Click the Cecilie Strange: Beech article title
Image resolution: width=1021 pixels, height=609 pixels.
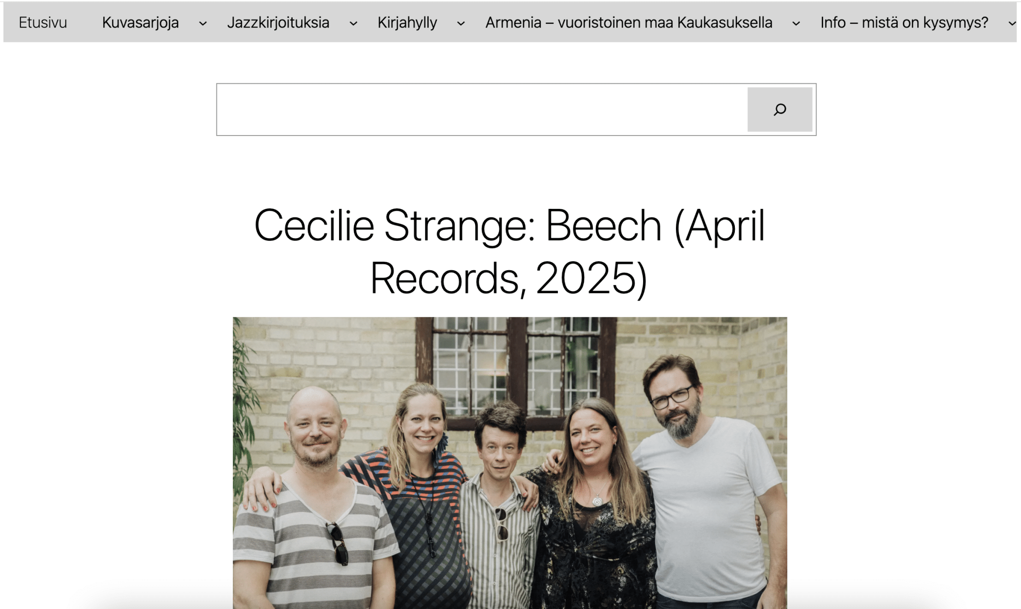[509, 252]
